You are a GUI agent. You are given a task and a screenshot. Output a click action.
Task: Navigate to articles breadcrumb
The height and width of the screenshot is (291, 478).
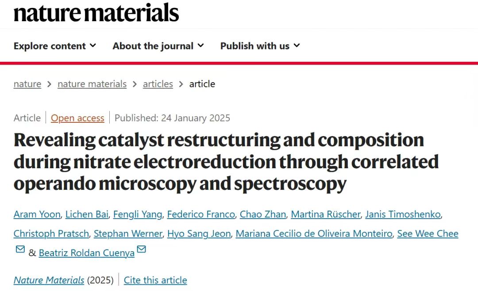pos(158,84)
